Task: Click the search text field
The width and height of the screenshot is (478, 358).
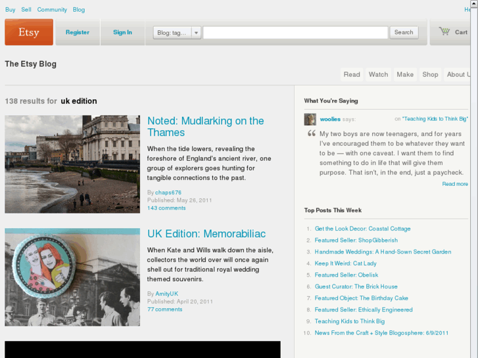Action: click(295, 33)
